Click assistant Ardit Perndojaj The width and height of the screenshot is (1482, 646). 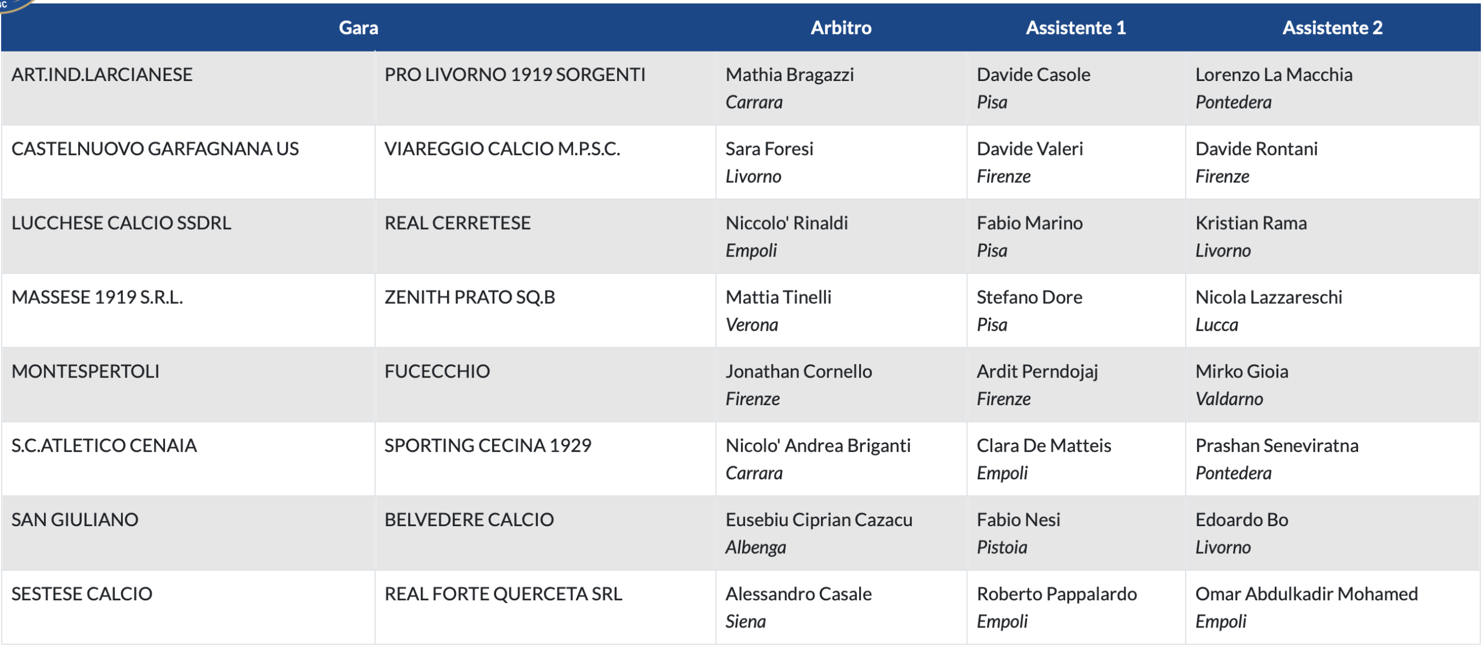pos(1037,371)
